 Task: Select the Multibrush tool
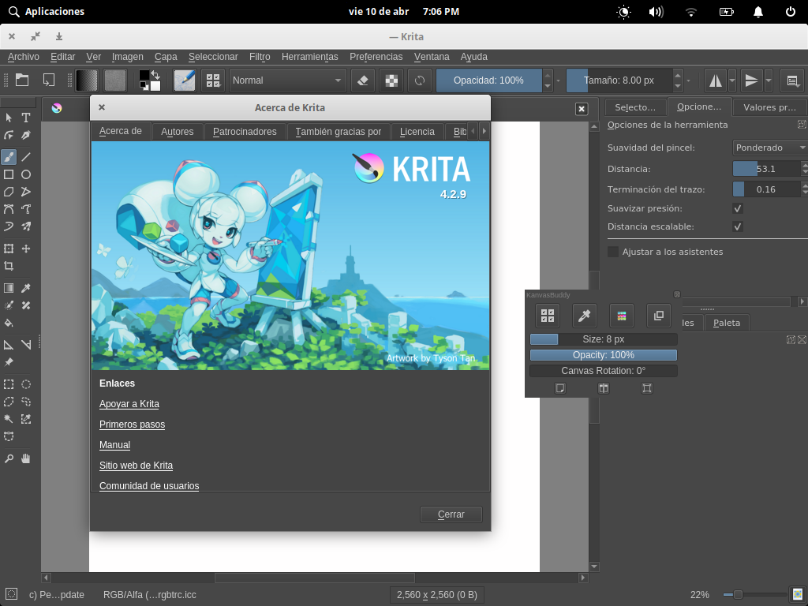[26, 226]
